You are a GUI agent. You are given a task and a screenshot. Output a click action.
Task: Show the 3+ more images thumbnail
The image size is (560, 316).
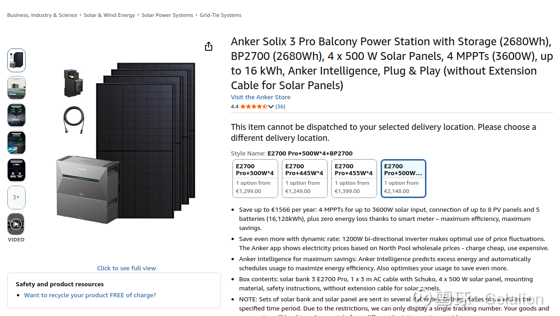click(16, 198)
